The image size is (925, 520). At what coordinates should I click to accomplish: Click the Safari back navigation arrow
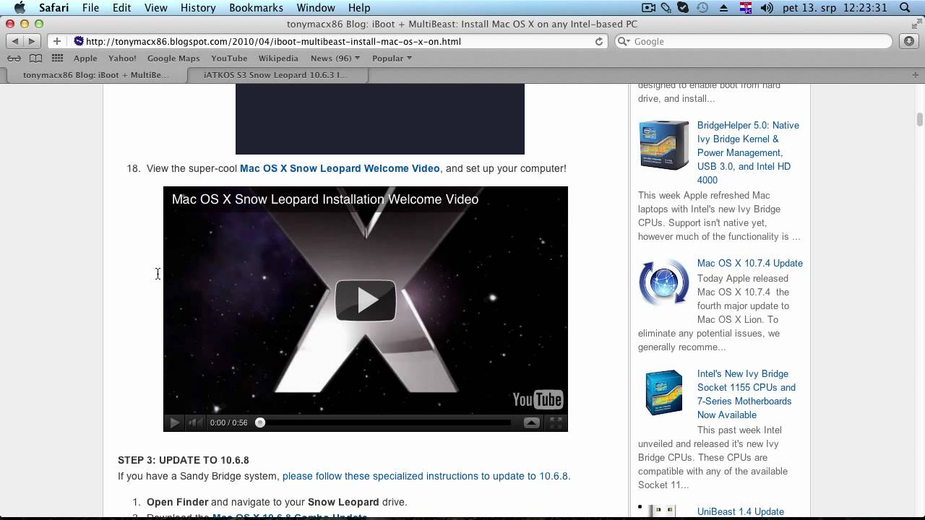15,41
